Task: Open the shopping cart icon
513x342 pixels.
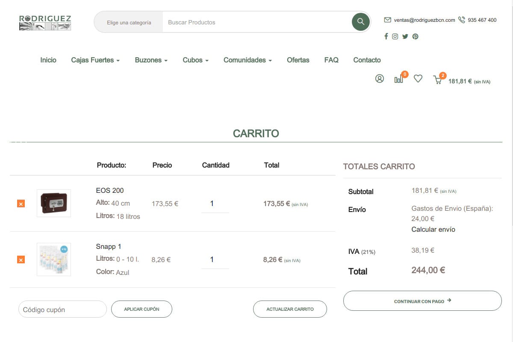Action: (x=437, y=80)
